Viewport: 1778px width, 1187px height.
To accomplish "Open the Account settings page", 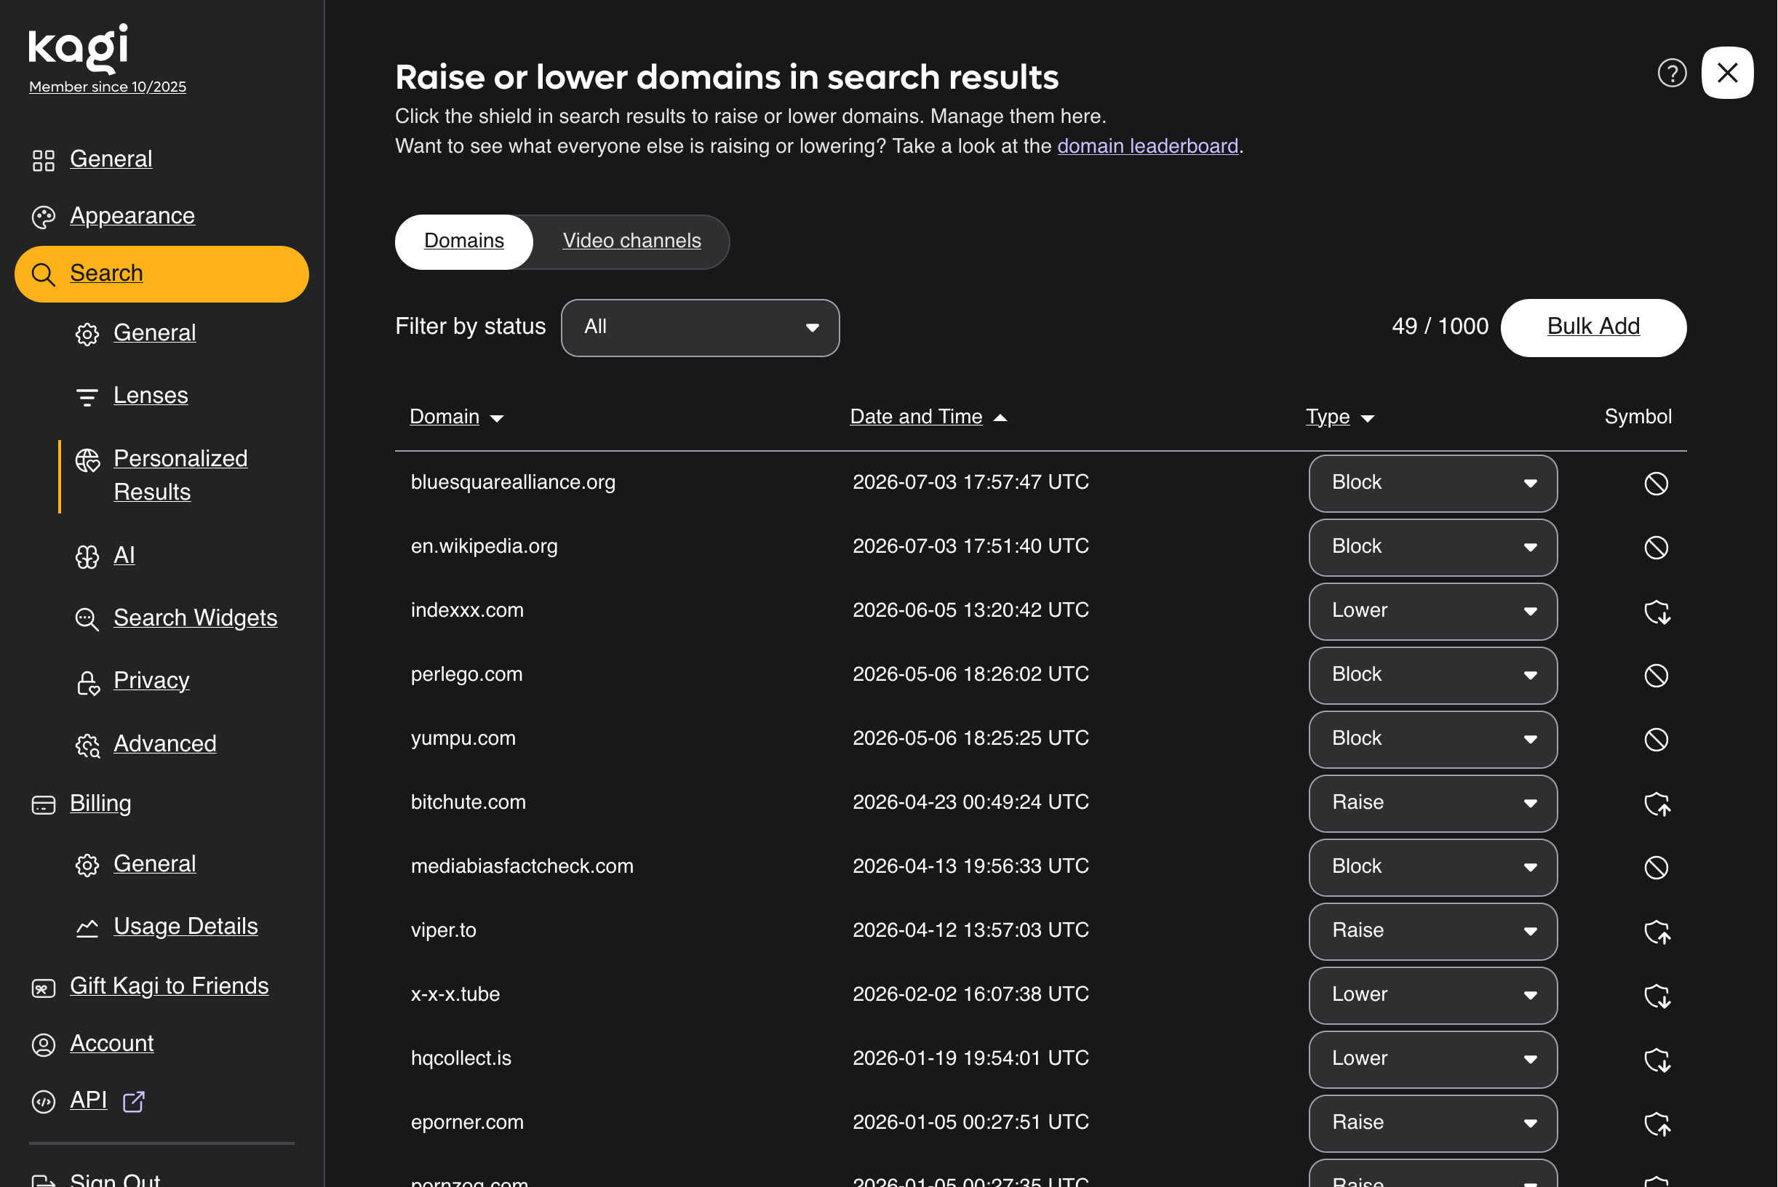I will pos(111,1043).
